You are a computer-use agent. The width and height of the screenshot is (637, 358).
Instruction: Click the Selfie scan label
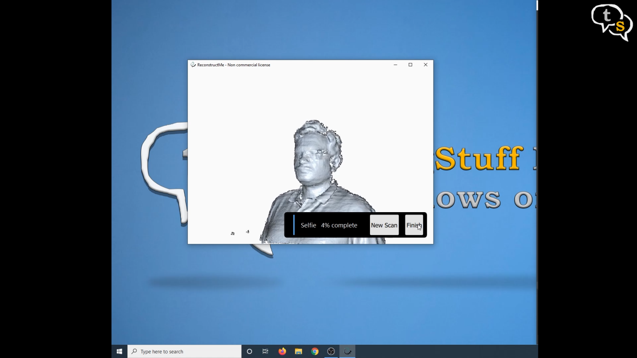pos(309,225)
